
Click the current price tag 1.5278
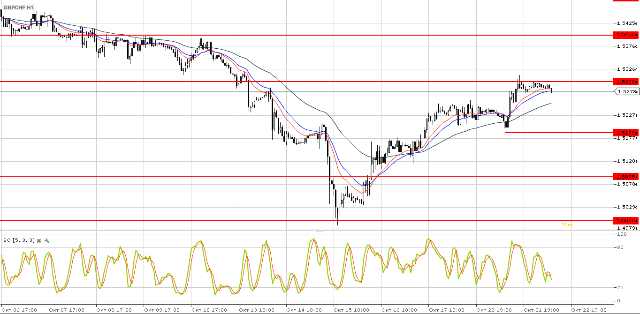click(x=627, y=92)
